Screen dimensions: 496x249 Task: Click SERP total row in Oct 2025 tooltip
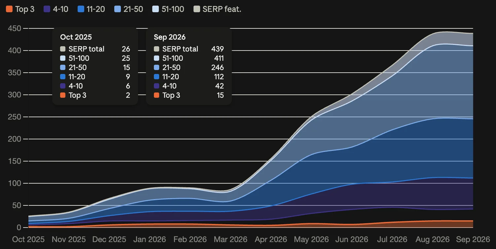click(x=95, y=49)
